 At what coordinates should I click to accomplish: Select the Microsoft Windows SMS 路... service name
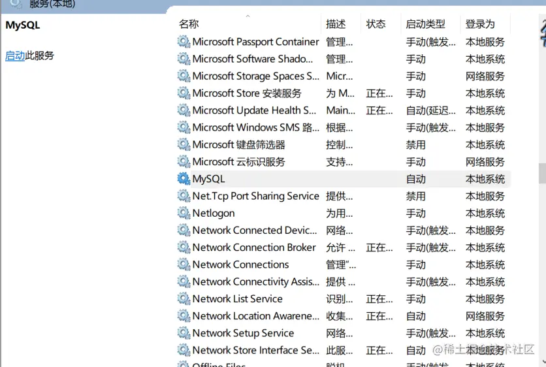pyautogui.click(x=255, y=127)
